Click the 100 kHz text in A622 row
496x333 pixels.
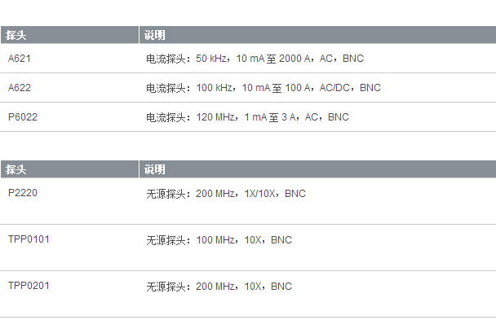pyautogui.click(x=215, y=88)
